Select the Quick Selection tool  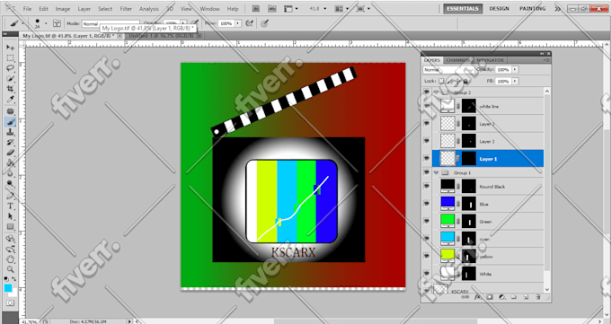click(x=10, y=79)
